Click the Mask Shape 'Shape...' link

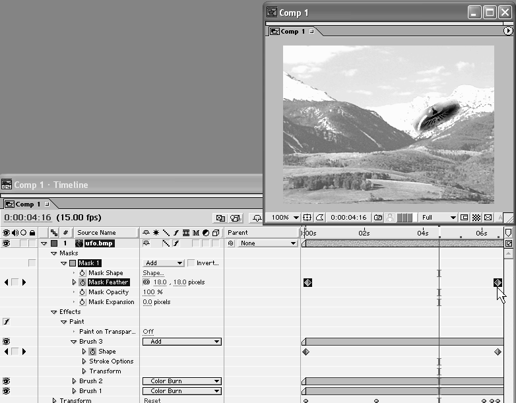153,273
